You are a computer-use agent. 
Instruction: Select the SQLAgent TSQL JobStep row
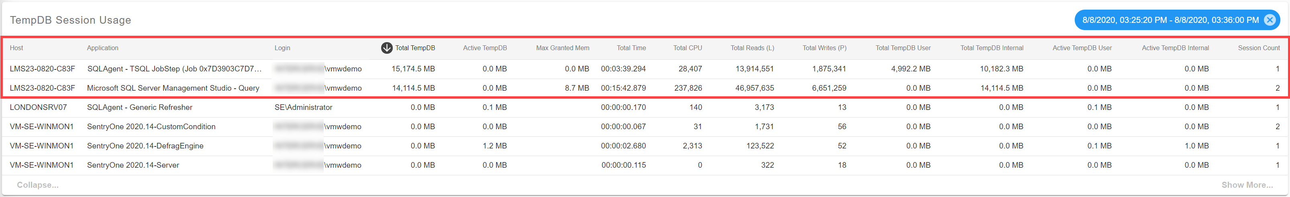(x=174, y=69)
